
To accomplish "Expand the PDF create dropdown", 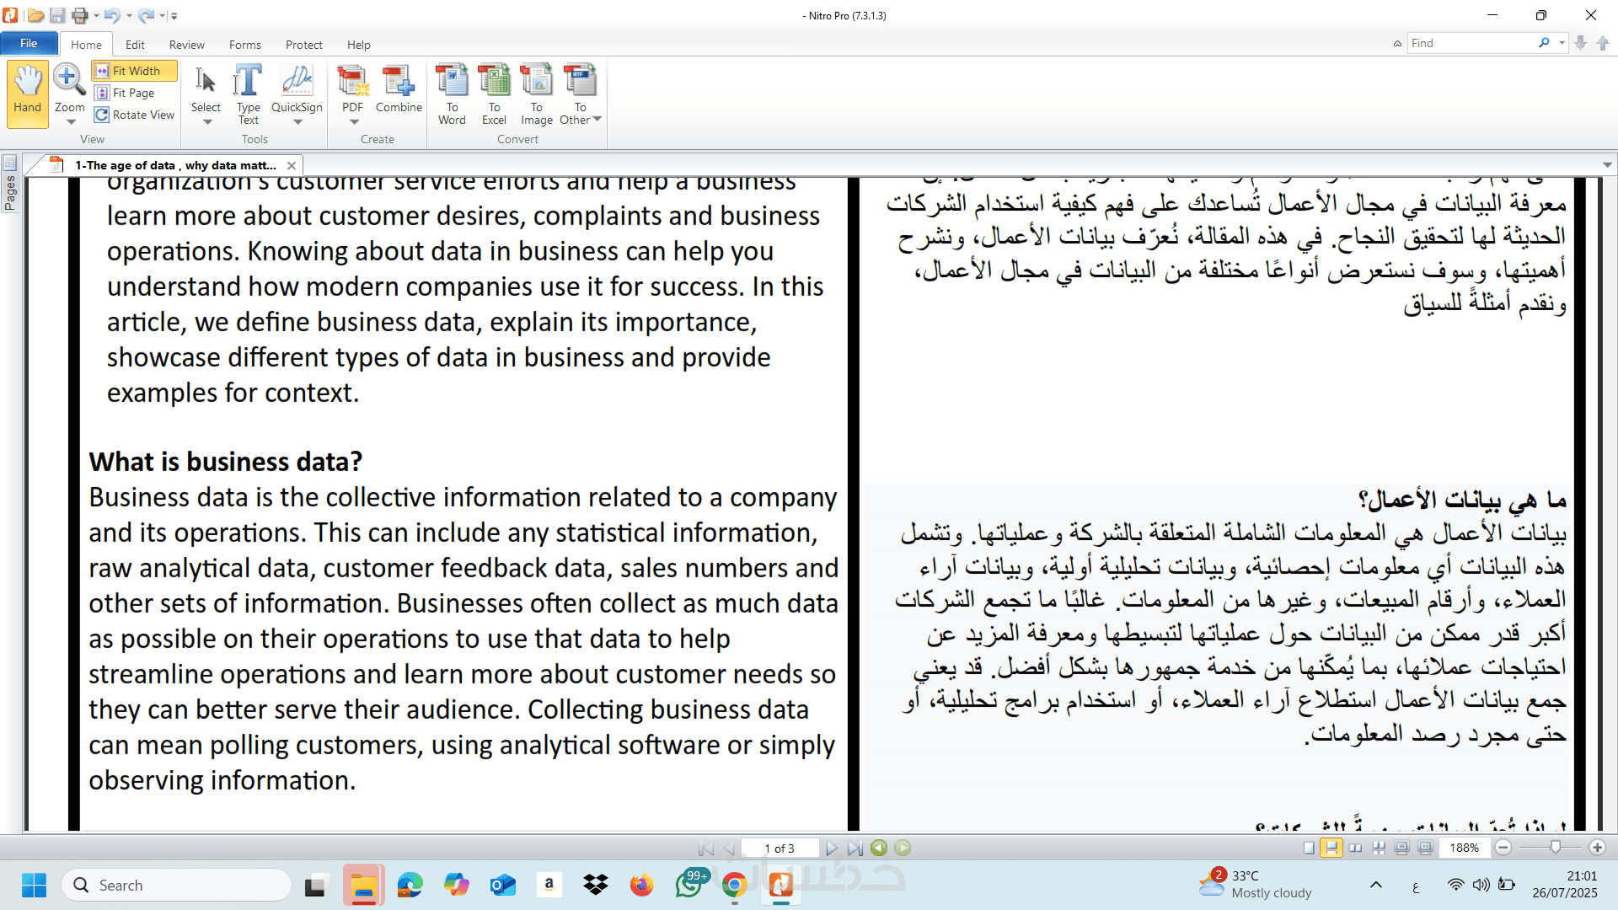I will pyautogui.click(x=353, y=122).
